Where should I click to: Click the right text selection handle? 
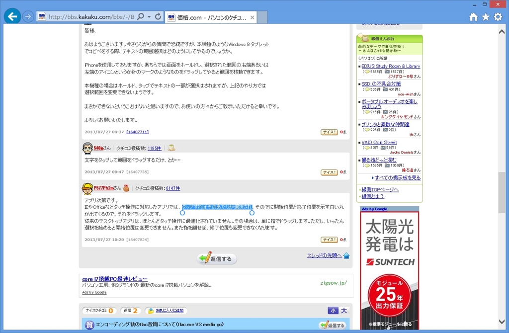(252, 213)
